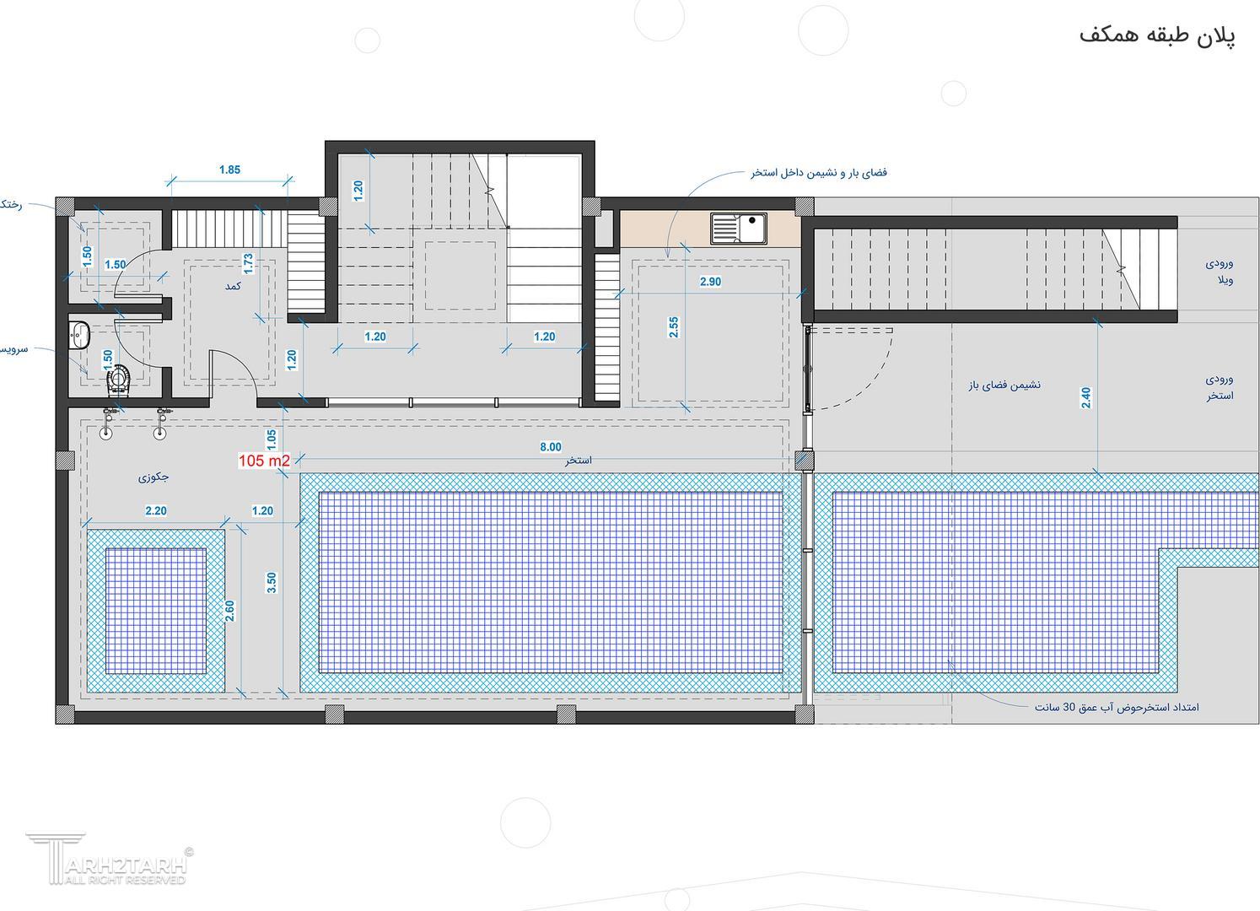Click the kitchen sink symbol in bar area
The height and width of the screenshot is (911, 1260).
pyautogui.click(x=738, y=228)
